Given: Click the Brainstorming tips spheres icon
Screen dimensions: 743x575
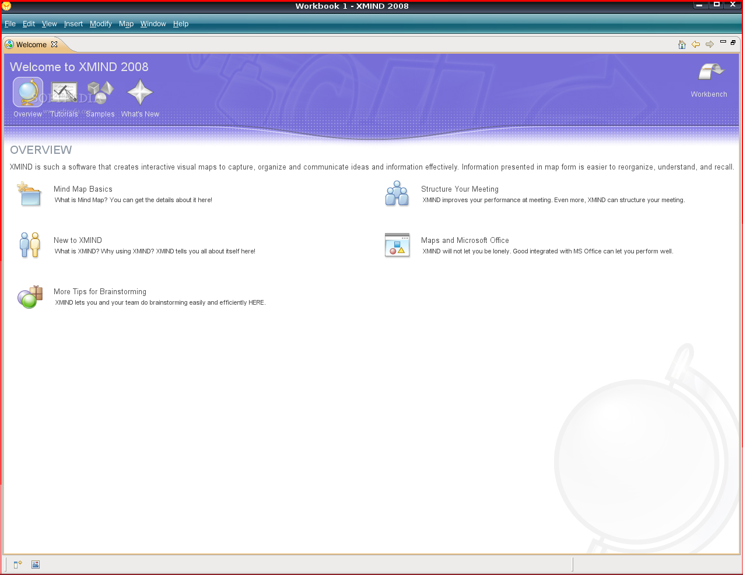Looking at the screenshot, I should click(30, 297).
